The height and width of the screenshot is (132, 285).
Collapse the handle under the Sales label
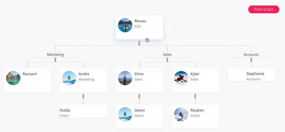pos(167,60)
